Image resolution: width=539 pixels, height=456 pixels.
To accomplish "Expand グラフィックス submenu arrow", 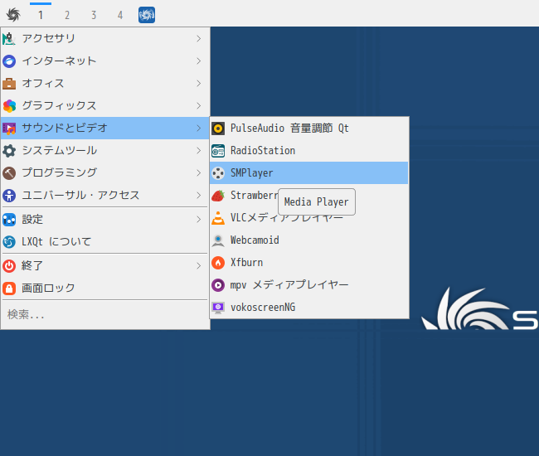I will coord(199,106).
